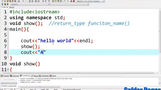This screenshot has width=161, height=90.
Task: Click the red Delete Profiling Information icon
Action: [74, 1]
